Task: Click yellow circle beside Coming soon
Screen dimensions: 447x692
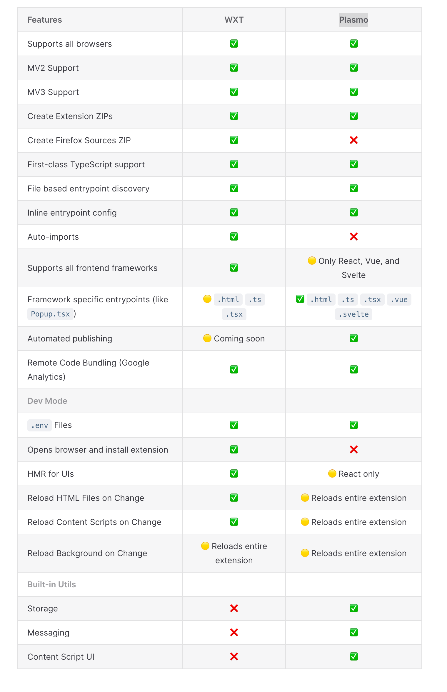Action: point(207,338)
